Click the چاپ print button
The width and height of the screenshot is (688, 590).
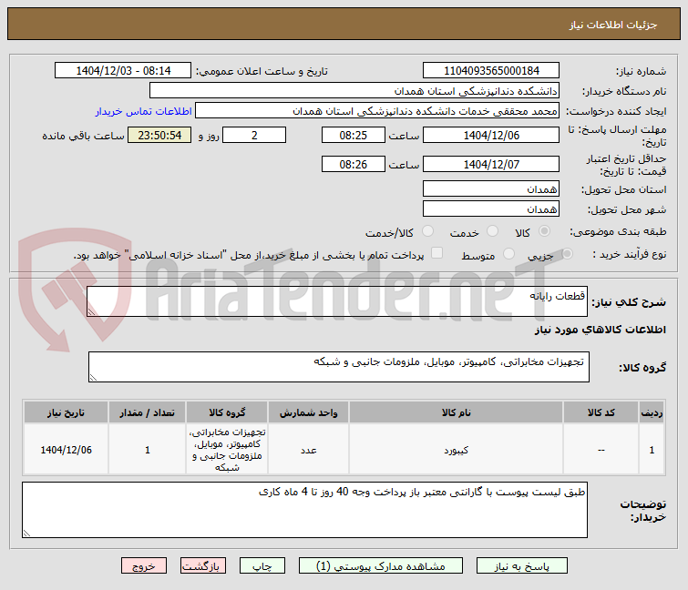pyautogui.click(x=262, y=565)
